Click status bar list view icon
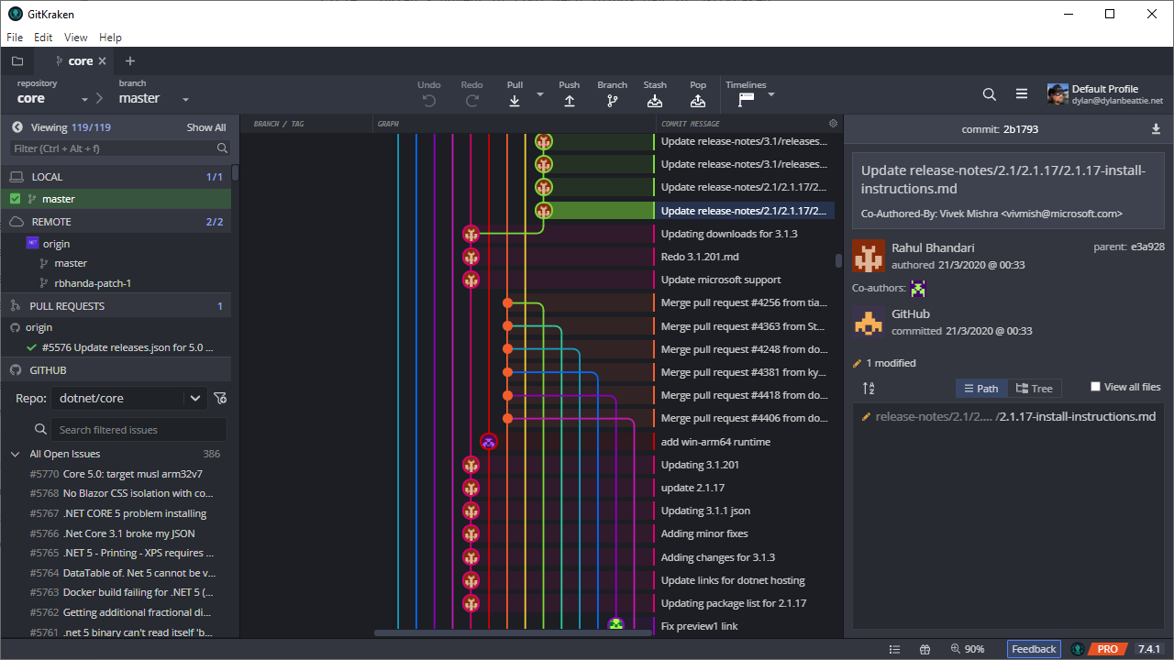The image size is (1174, 660). tap(894, 649)
